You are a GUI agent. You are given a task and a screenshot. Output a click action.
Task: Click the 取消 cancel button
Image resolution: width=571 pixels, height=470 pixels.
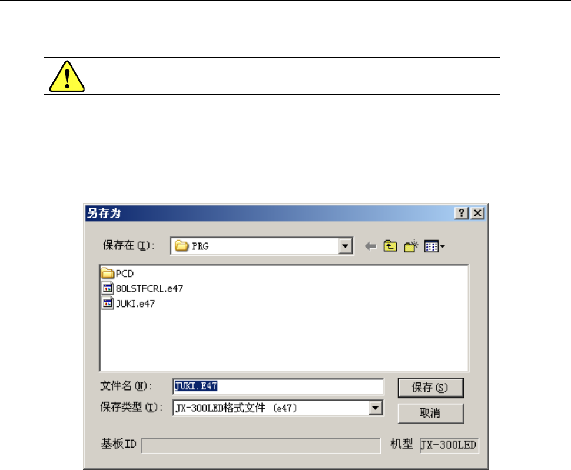click(430, 414)
